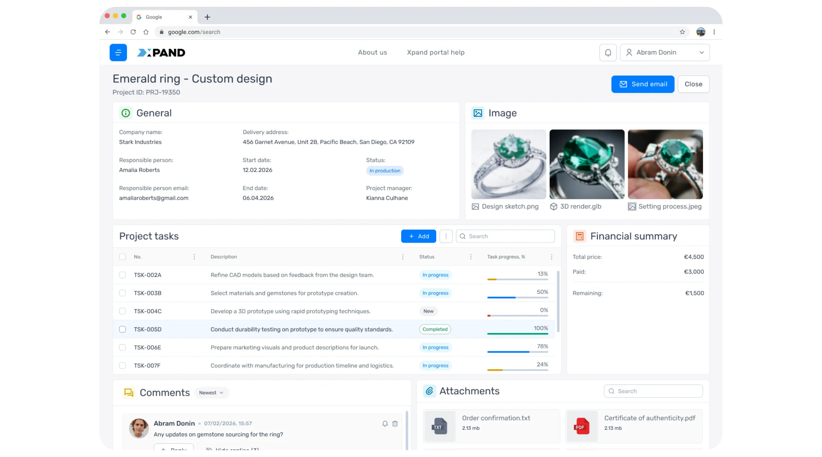Open the Setting process ring thumbnail
The width and height of the screenshot is (822, 457).
click(665, 164)
